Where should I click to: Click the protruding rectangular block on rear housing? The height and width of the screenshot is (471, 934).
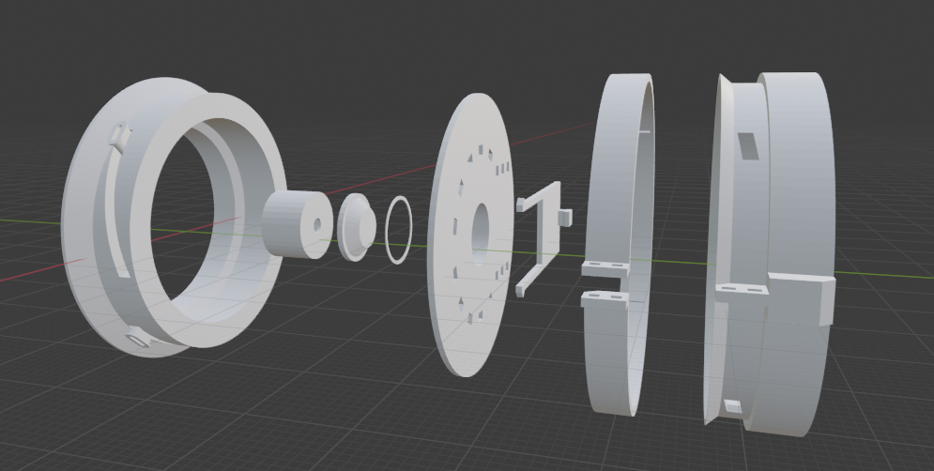(x=801, y=297)
